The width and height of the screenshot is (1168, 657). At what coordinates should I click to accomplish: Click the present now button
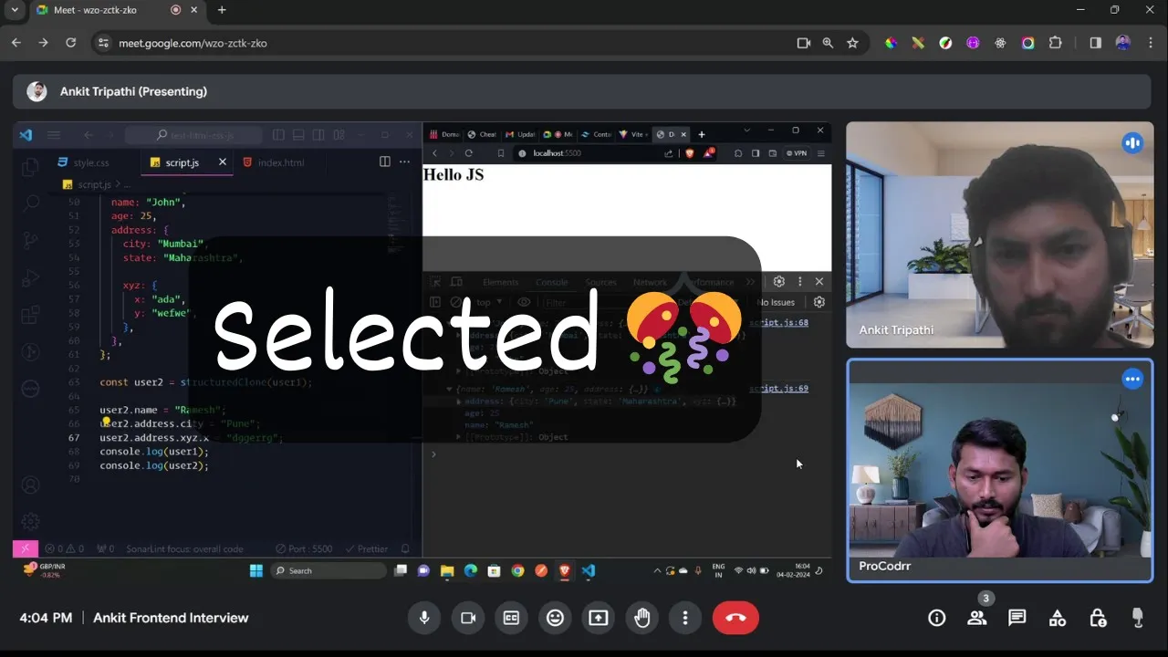599,618
